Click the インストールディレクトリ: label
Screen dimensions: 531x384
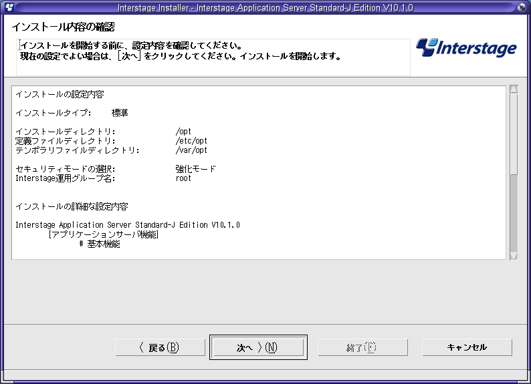66,132
